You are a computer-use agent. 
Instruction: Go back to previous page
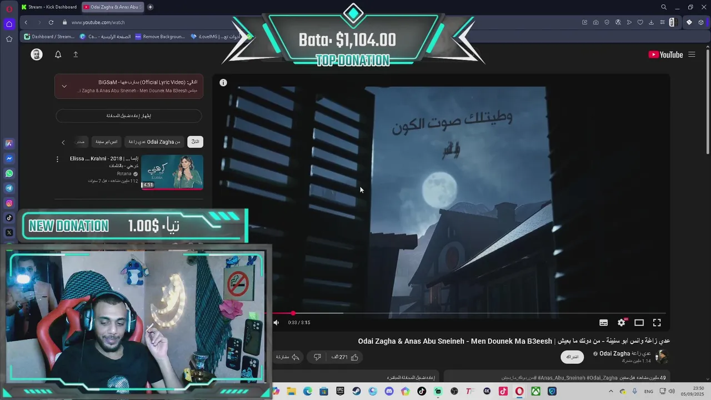(x=26, y=22)
